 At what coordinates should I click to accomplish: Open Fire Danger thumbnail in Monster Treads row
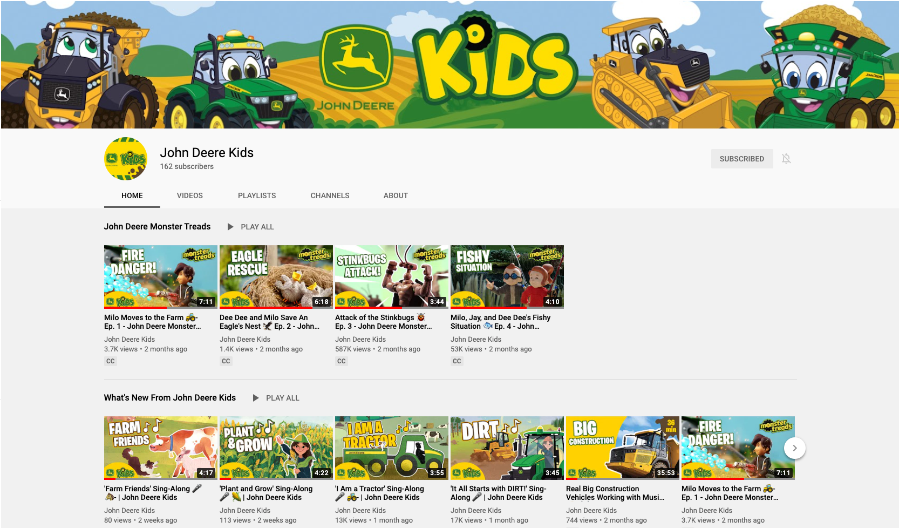[161, 277]
